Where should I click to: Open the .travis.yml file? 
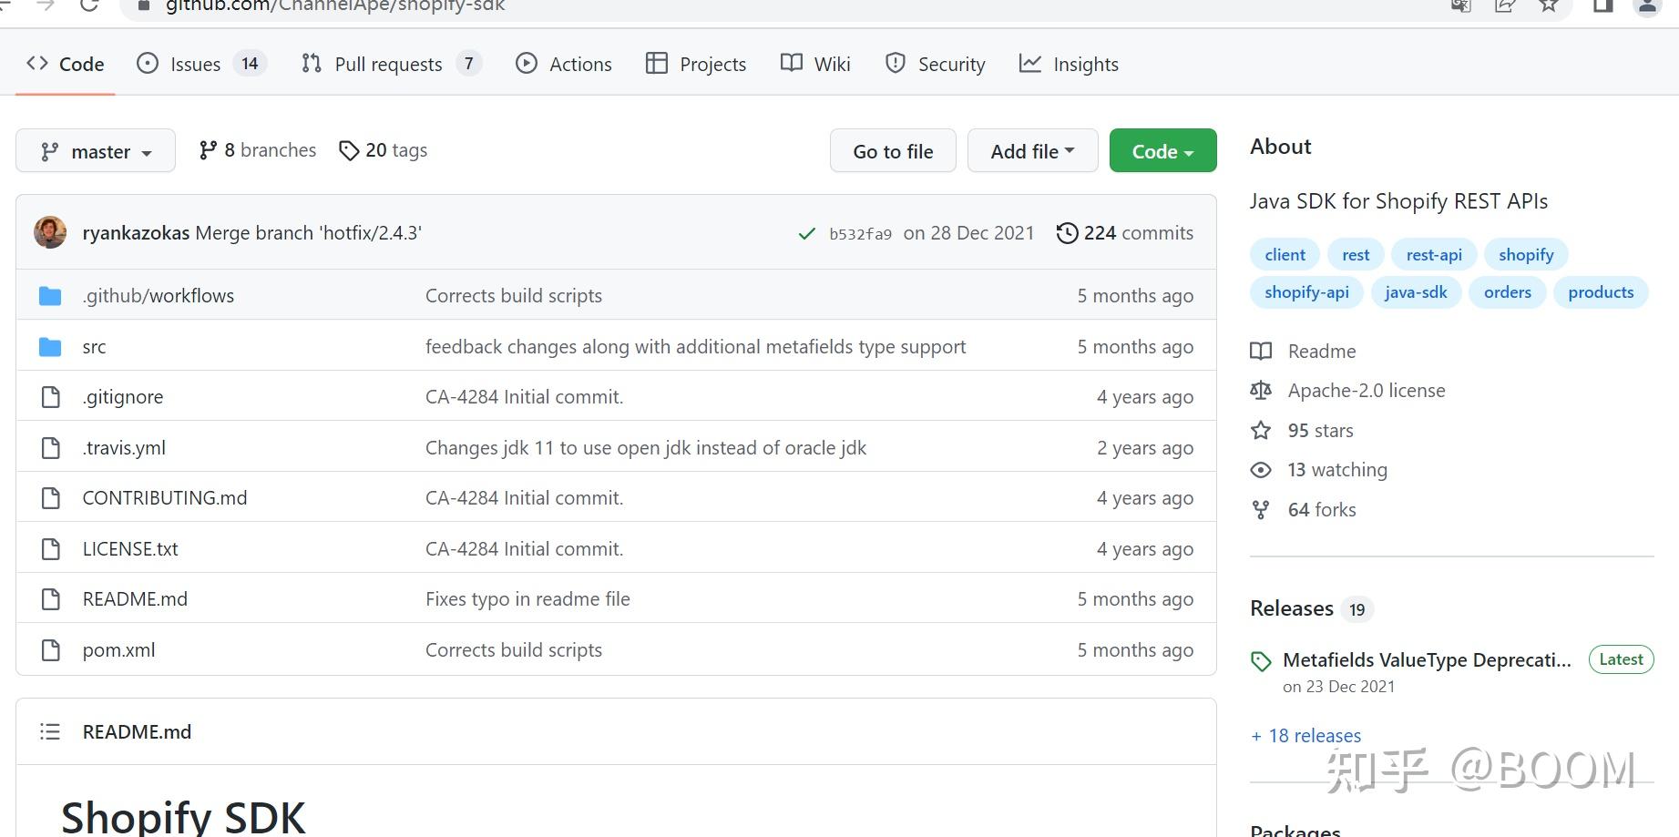pos(124,448)
